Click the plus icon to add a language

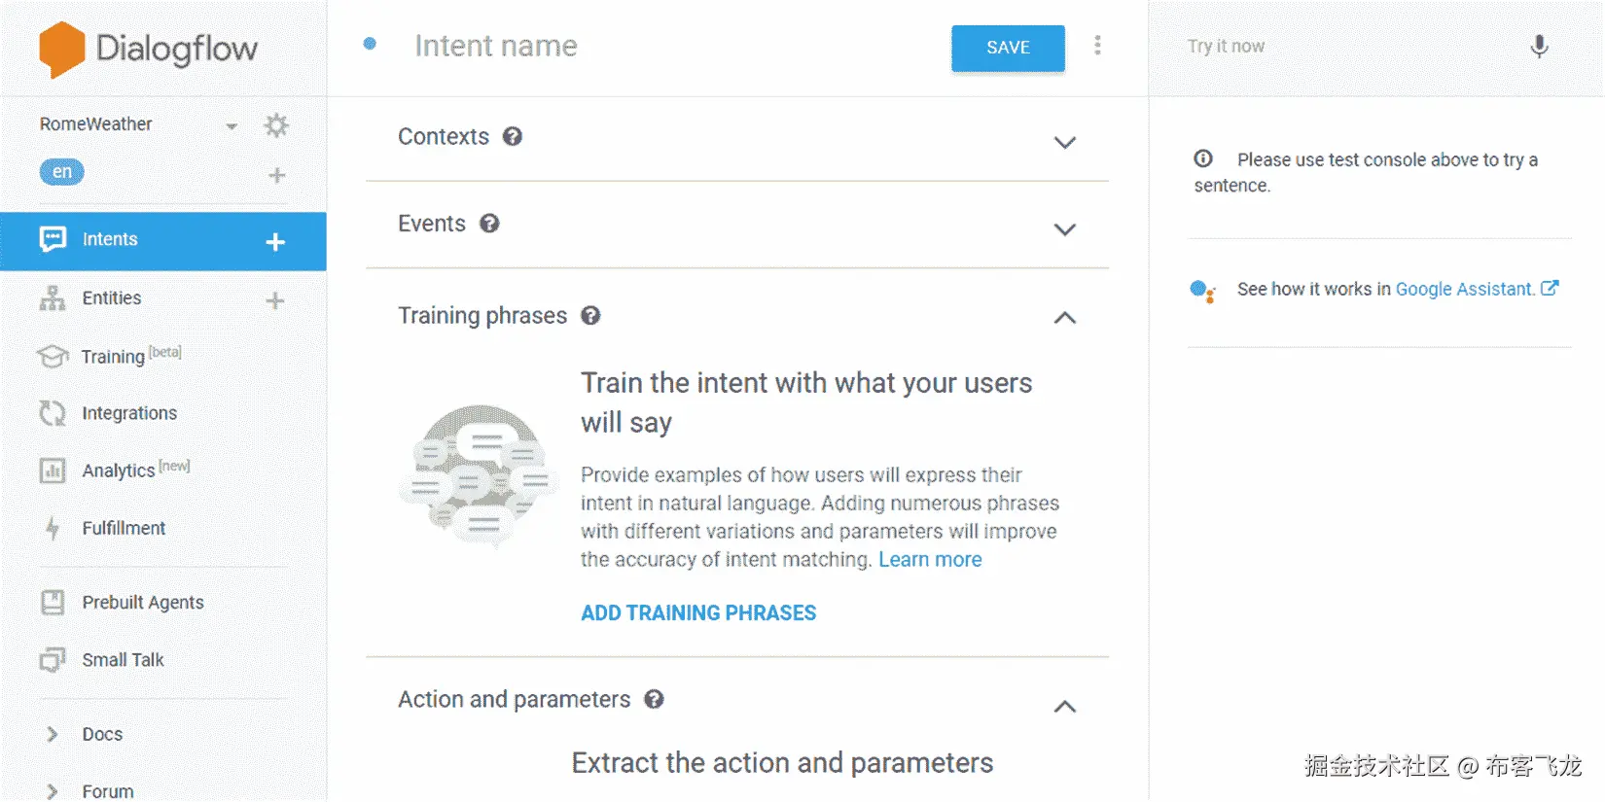click(x=277, y=175)
